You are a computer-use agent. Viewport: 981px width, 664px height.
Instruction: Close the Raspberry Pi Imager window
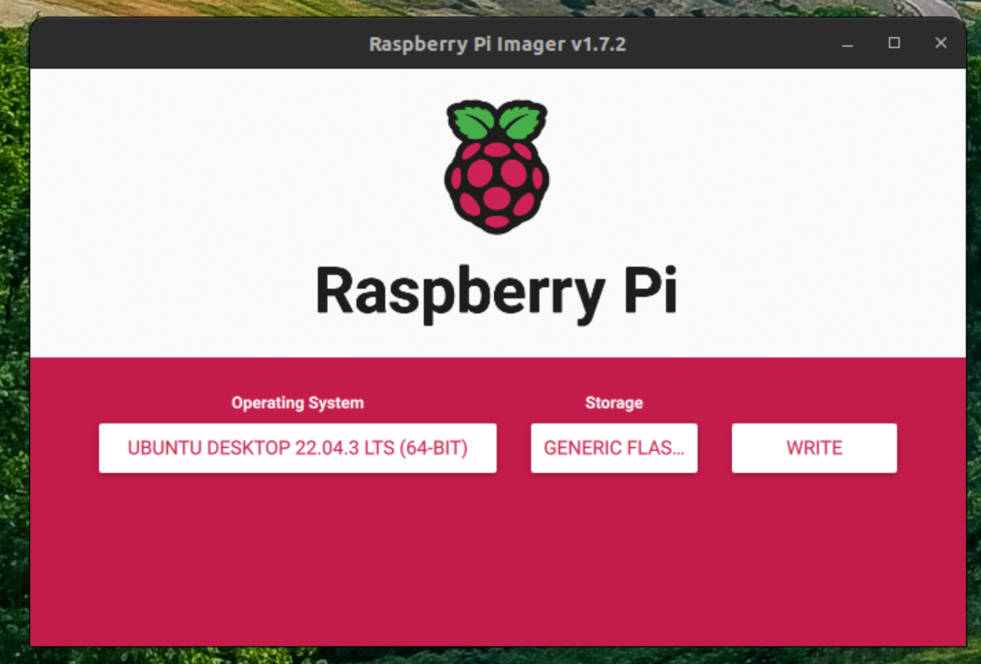point(940,43)
